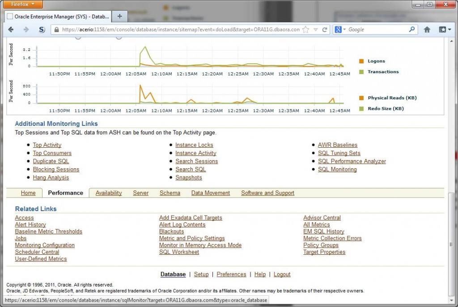Open the User-Defined Metrics link
The image size is (458, 307).
coord(41,259)
